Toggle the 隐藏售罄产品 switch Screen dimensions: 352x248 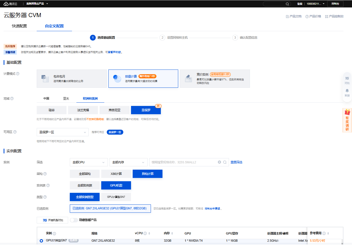[x=74, y=220]
